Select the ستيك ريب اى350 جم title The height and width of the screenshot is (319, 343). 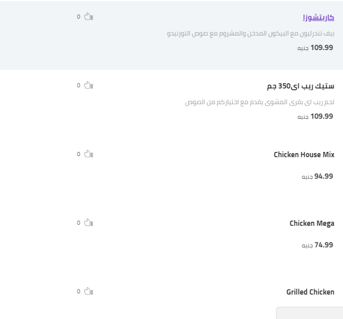[x=300, y=86]
